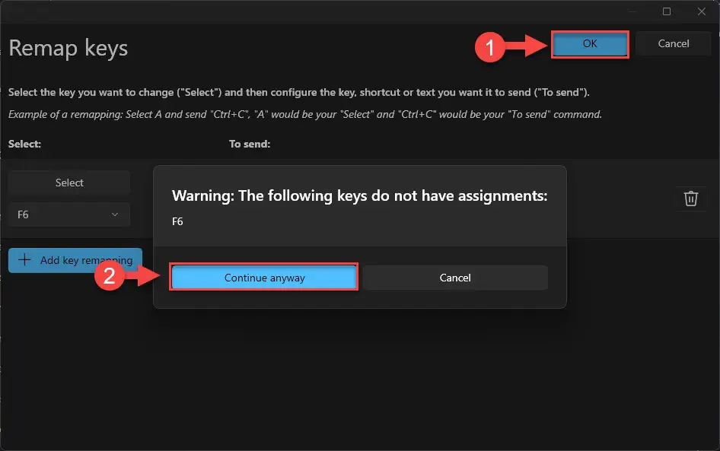The width and height of the screenshot is (720, 451).
Task: Click the Remap keys page title
Action: click(x=68, y=48)
